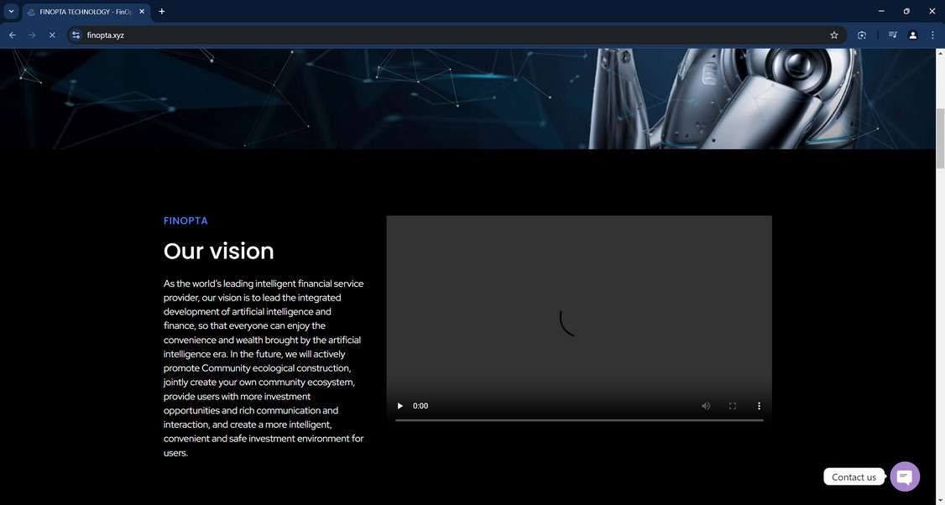The image size is (945, 505).
Task: Click the video progress bar
Action: pos(579,420)
